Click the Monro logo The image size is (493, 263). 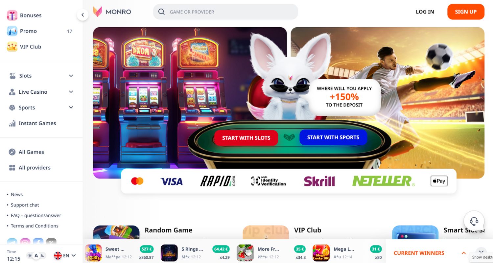(112, 12)
